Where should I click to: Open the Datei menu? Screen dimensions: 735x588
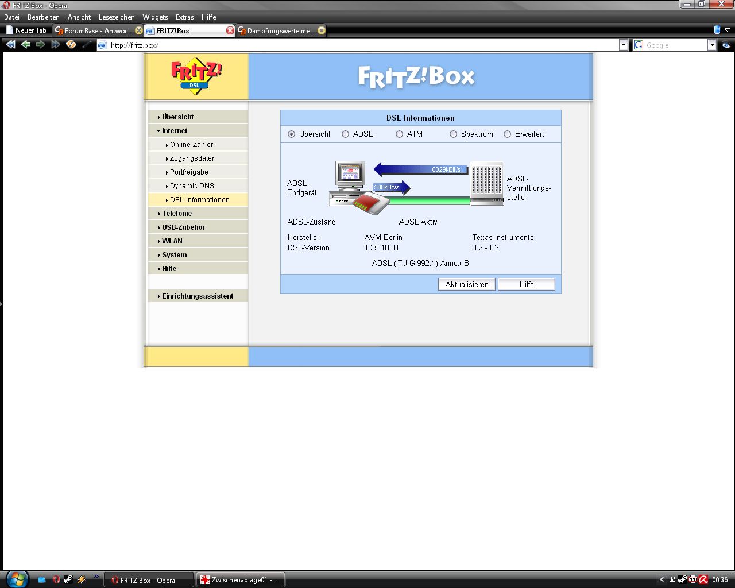pyautogui.click(x=11, y=17)
